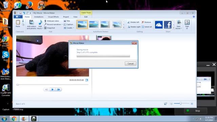Start Webcam video capture
Screen dimensions: 217x122
point(52,21)
